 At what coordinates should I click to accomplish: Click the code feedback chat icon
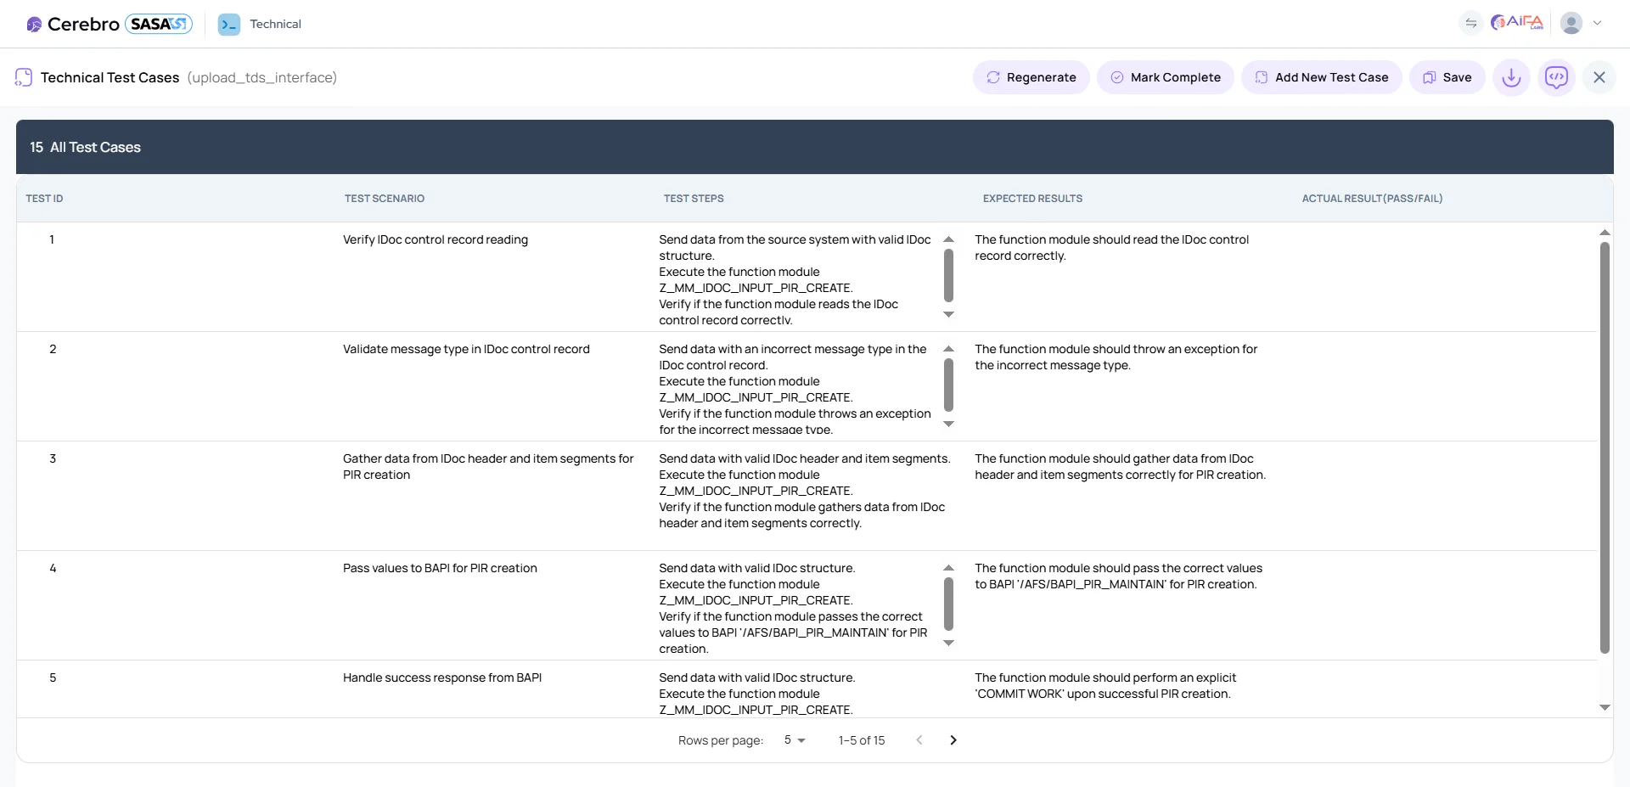1557,77
